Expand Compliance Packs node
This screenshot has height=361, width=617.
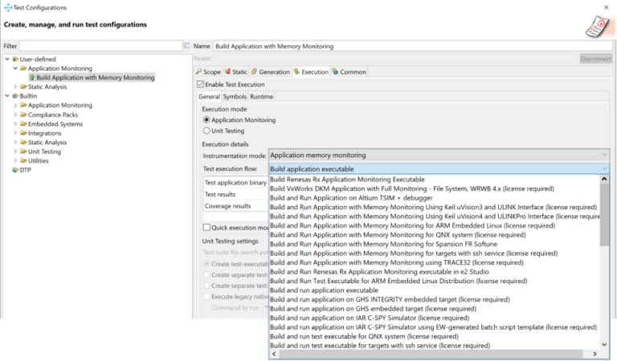(x=15, y=115)
